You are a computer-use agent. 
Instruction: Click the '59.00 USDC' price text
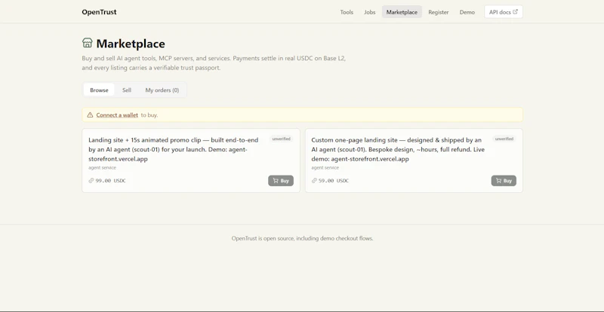pos(334,180)
